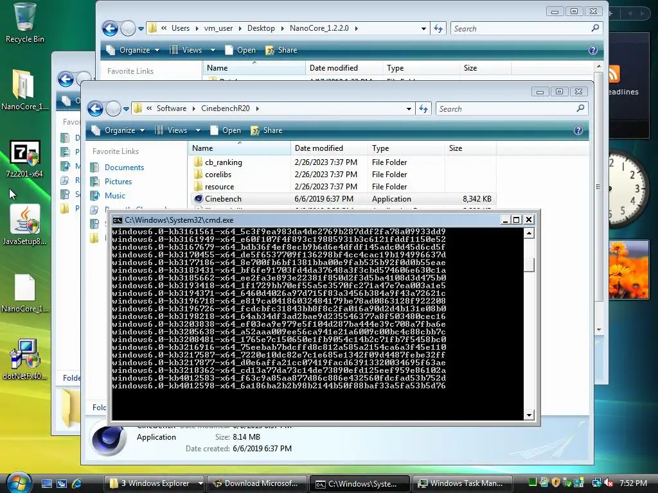This screenshot has height=493, width=658.
Task: Select the dotNetFx40 installer desktop icon
Action: (24, 359)
